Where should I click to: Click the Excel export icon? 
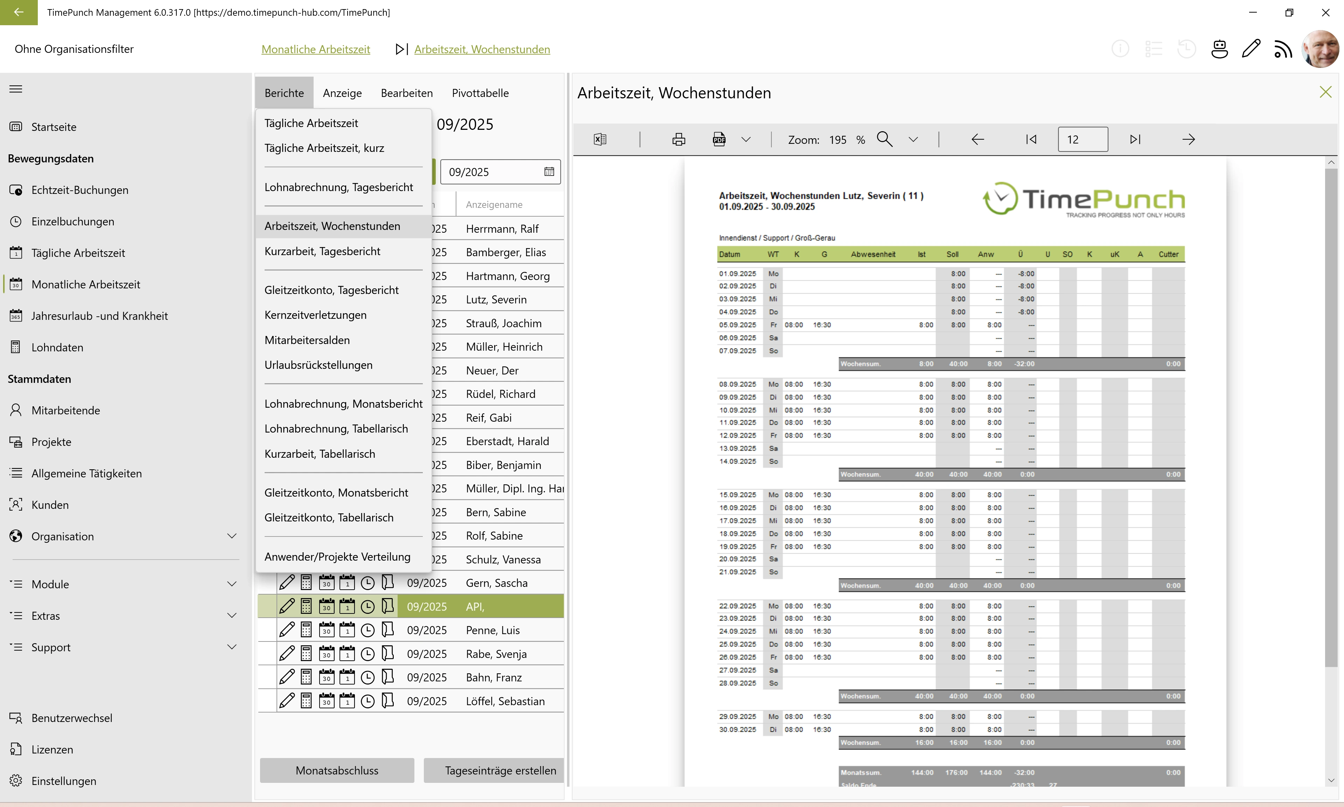pos(600,139)
